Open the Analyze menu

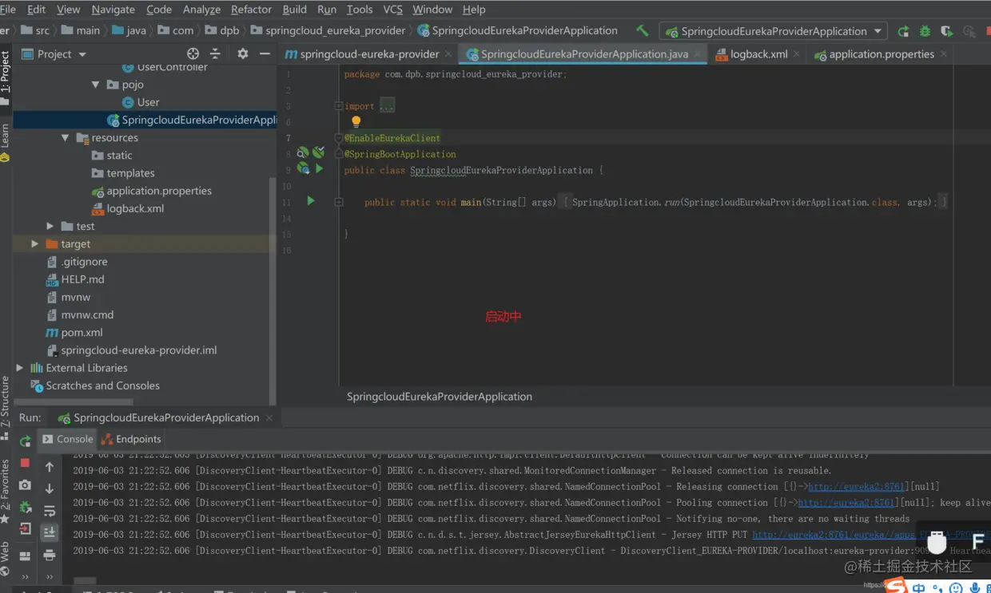pyautogui.click(x=202, y=10)
